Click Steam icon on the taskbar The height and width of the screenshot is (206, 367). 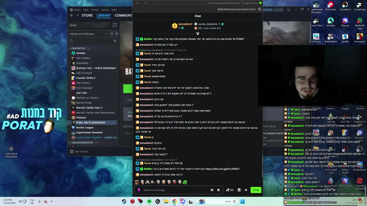(x=124, y=201)
